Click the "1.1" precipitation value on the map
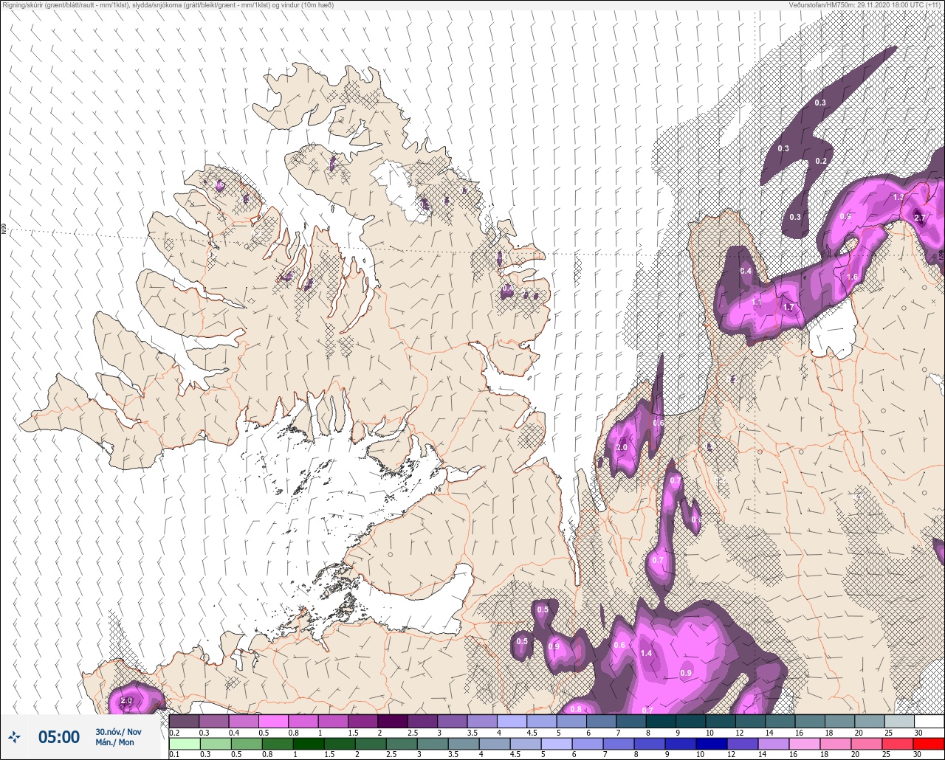 coord(757,303)
